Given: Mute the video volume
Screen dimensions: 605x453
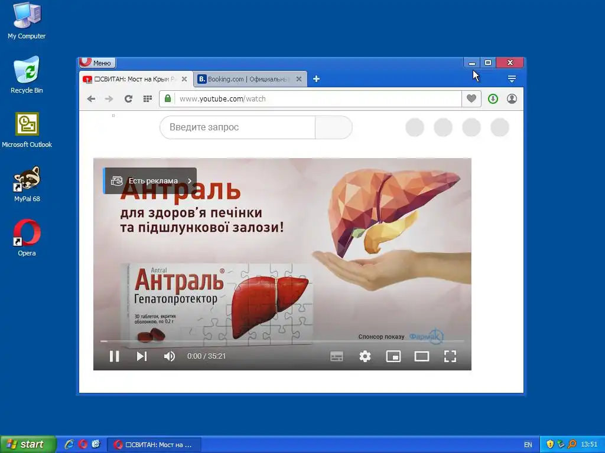Looking at the screenshot, I should 170,356.
